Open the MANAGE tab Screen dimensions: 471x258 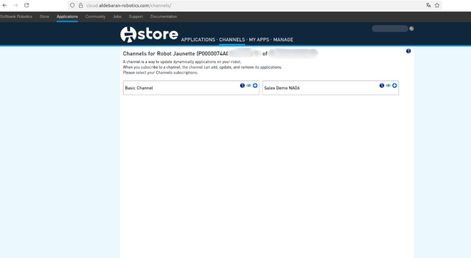coord(283,40)
